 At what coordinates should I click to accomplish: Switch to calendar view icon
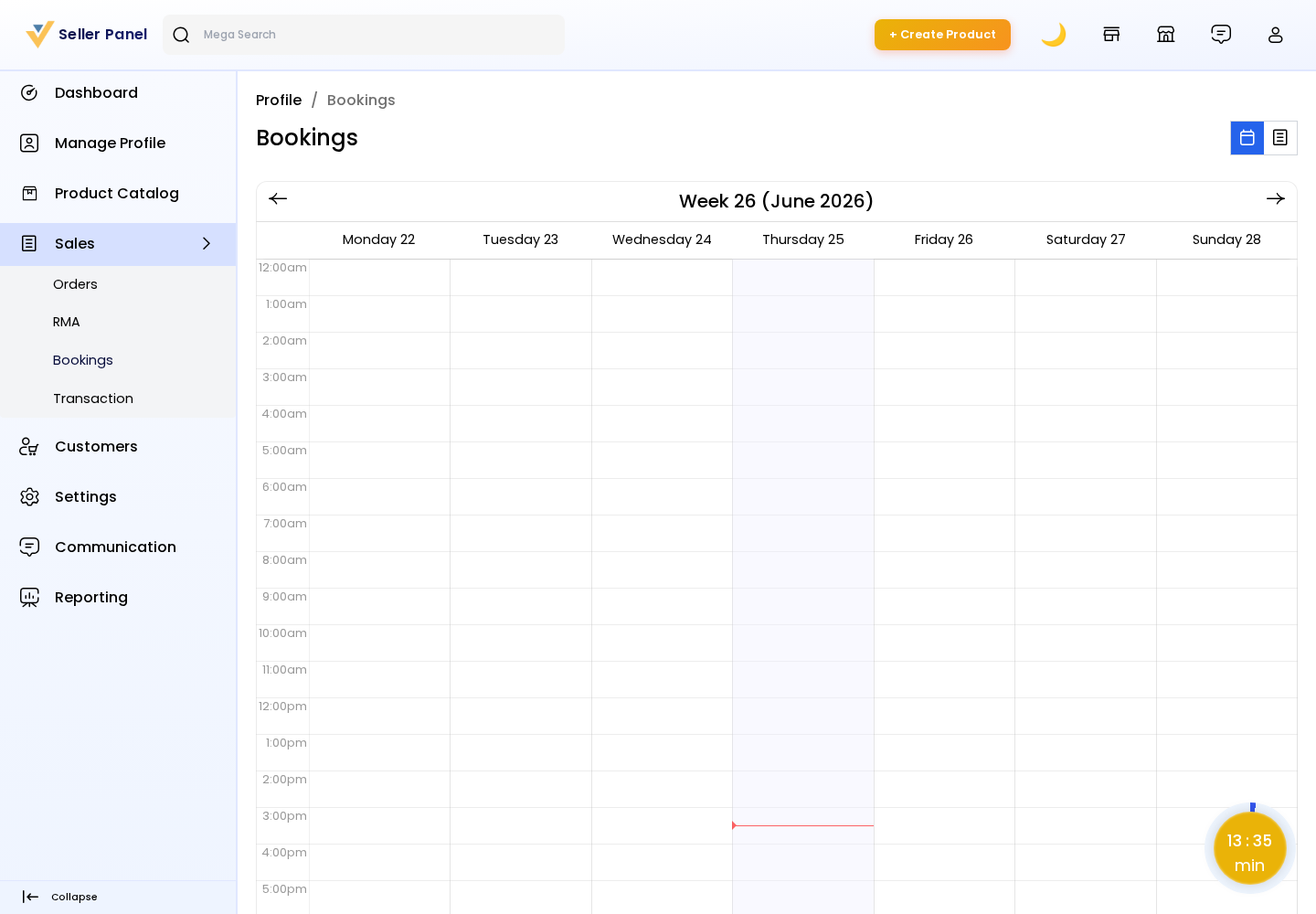pos(1247,138)
